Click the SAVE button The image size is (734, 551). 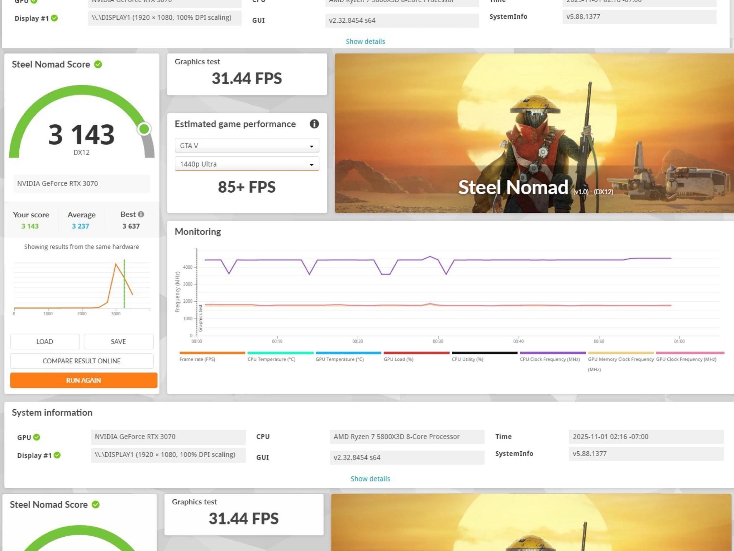coord(118,342)
